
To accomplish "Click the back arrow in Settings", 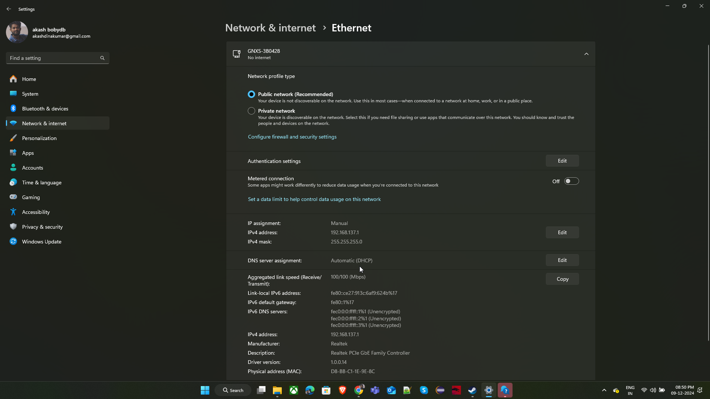I will pyautogui.click(x=9, y=9).
